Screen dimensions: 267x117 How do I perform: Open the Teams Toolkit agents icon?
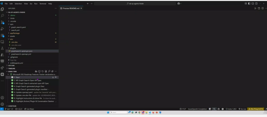pyautogui.click(x=2, y=74)
